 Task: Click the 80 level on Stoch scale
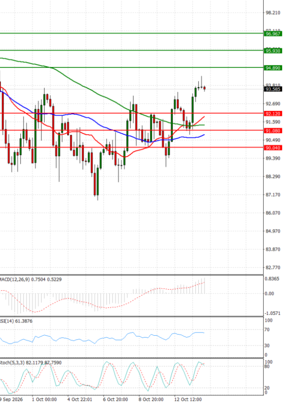click(x=267, y=366)
